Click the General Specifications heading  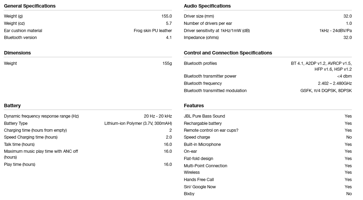(30, 6)
